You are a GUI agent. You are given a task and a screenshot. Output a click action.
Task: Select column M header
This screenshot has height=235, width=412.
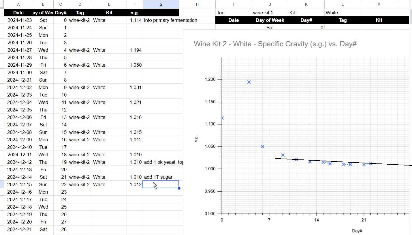(x=379, y=4)
